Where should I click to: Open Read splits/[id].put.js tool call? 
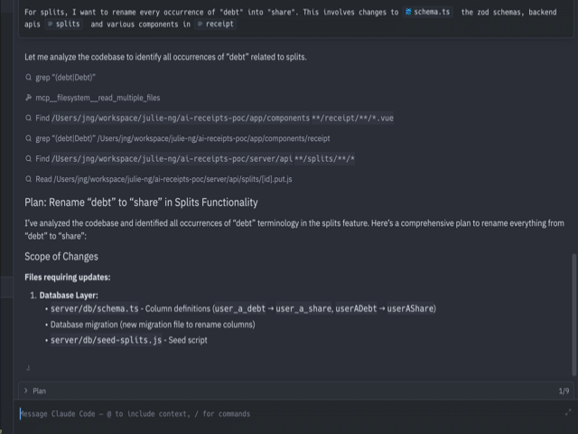(x=163, y=179)
